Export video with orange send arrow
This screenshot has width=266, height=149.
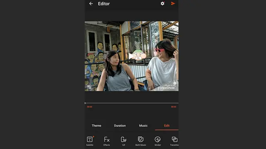click(173, 4)
